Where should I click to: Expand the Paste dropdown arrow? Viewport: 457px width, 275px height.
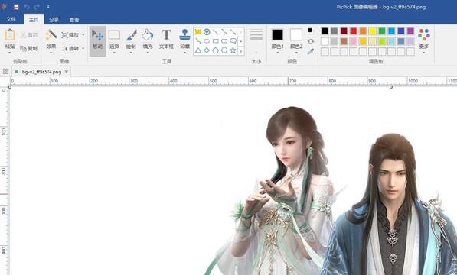click(x=10, y=53)
